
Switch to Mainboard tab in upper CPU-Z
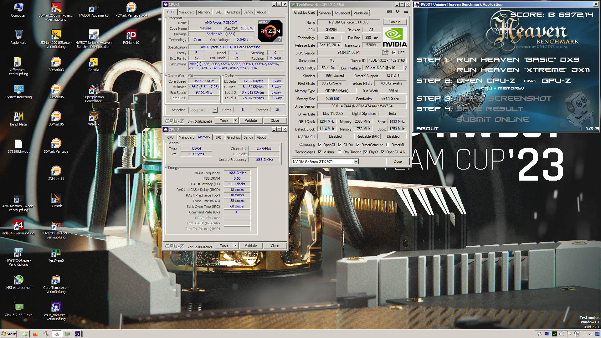pos(187,12)
